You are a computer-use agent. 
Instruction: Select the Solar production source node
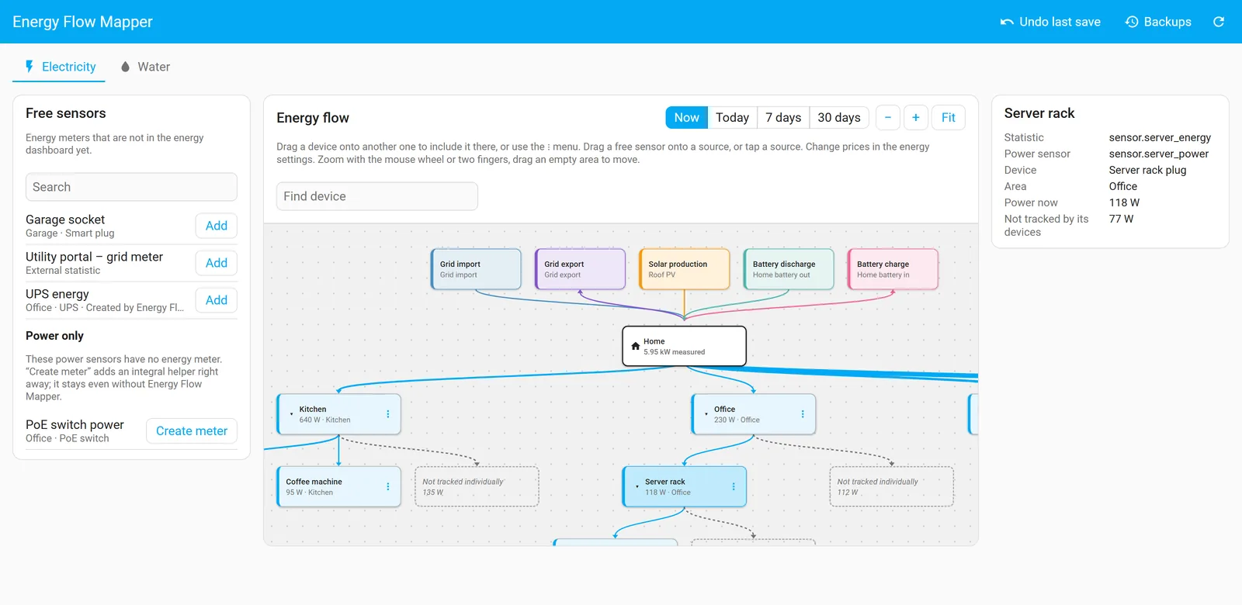pyautogui.click(x=685, y=269)
